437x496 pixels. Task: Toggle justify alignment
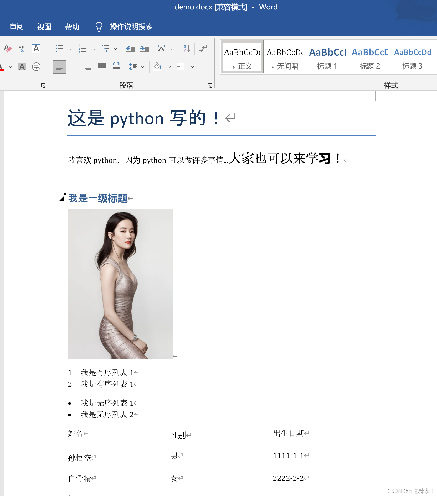101,67
